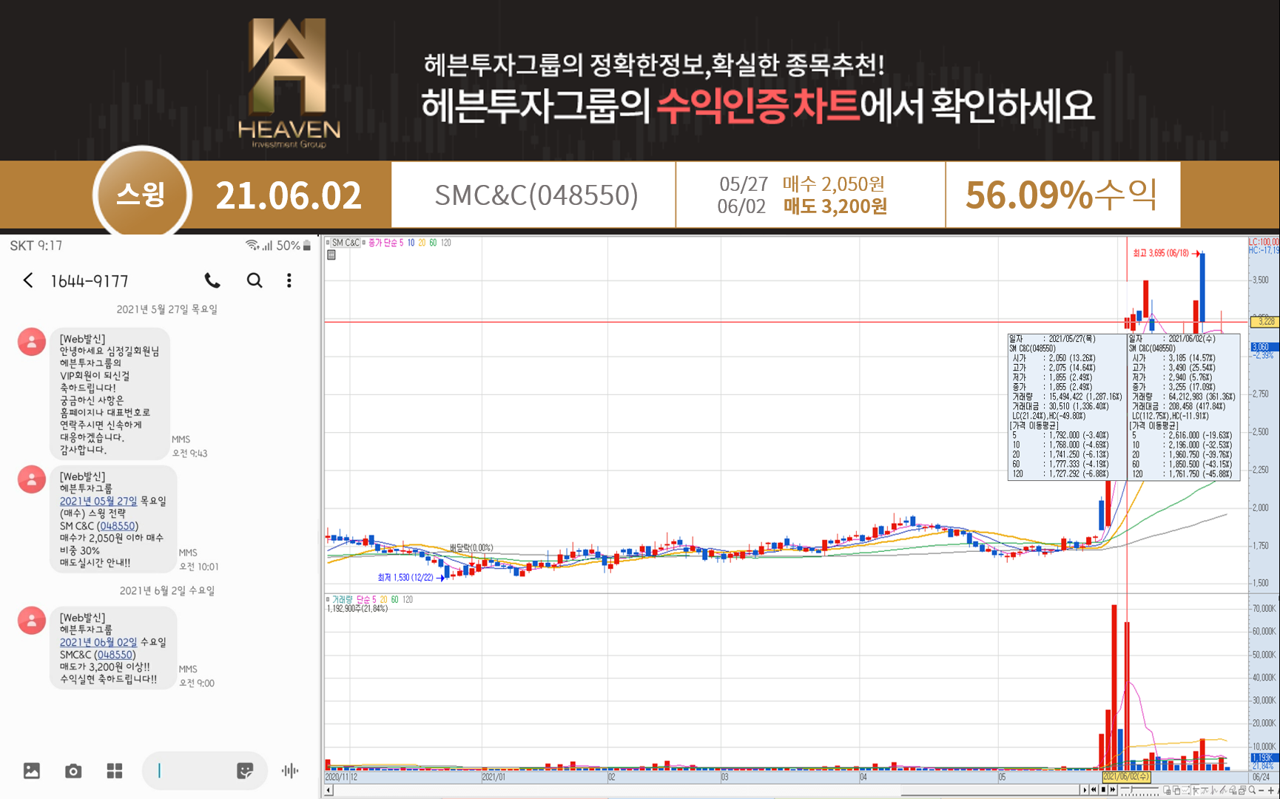
Task: Tap avatar beside 매도가 3,200원 message
Action: pyautogui.click(x=32, y=621)
